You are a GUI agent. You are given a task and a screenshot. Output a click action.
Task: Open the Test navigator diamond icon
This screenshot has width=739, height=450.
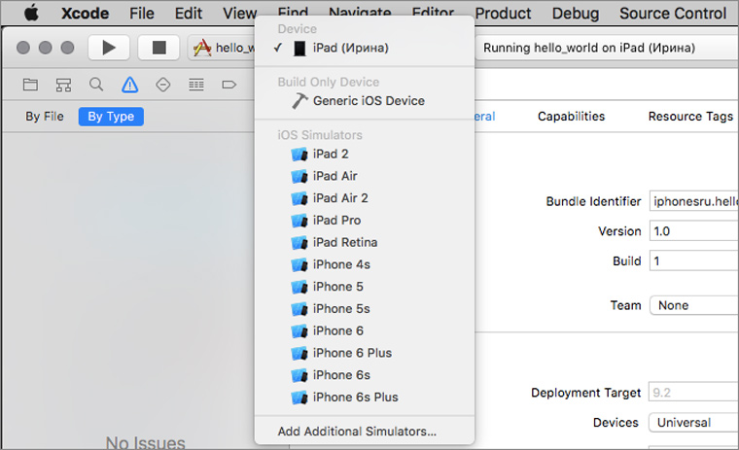tap(163, 85)
